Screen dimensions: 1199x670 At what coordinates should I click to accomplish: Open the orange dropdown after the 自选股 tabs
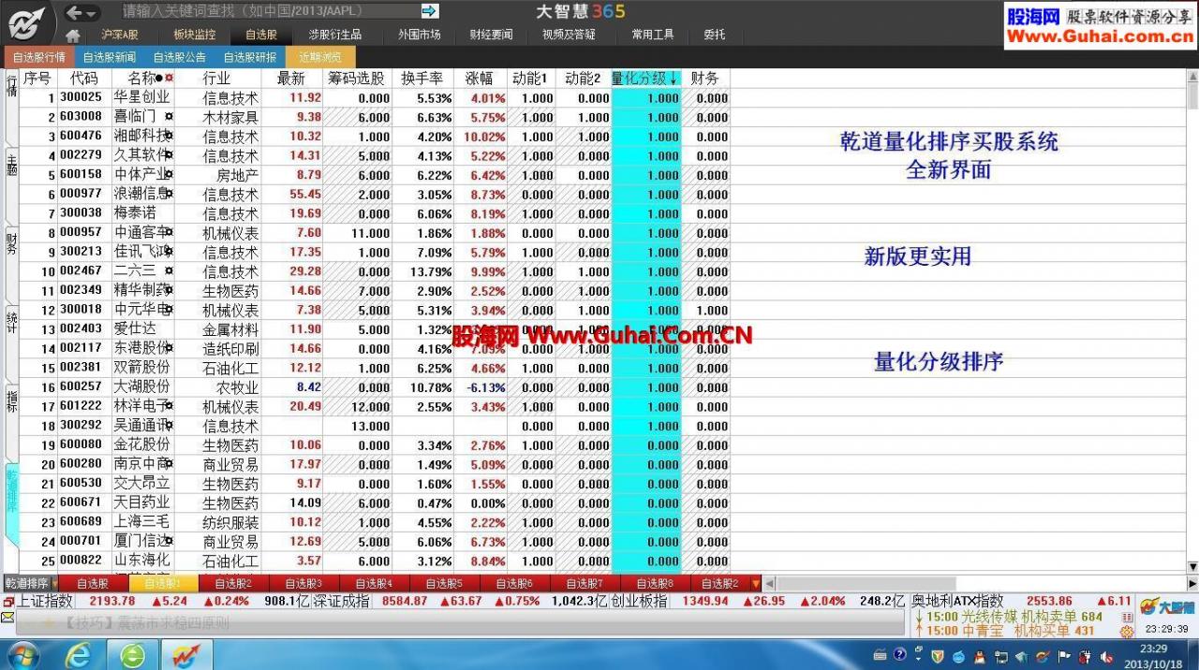756,584
